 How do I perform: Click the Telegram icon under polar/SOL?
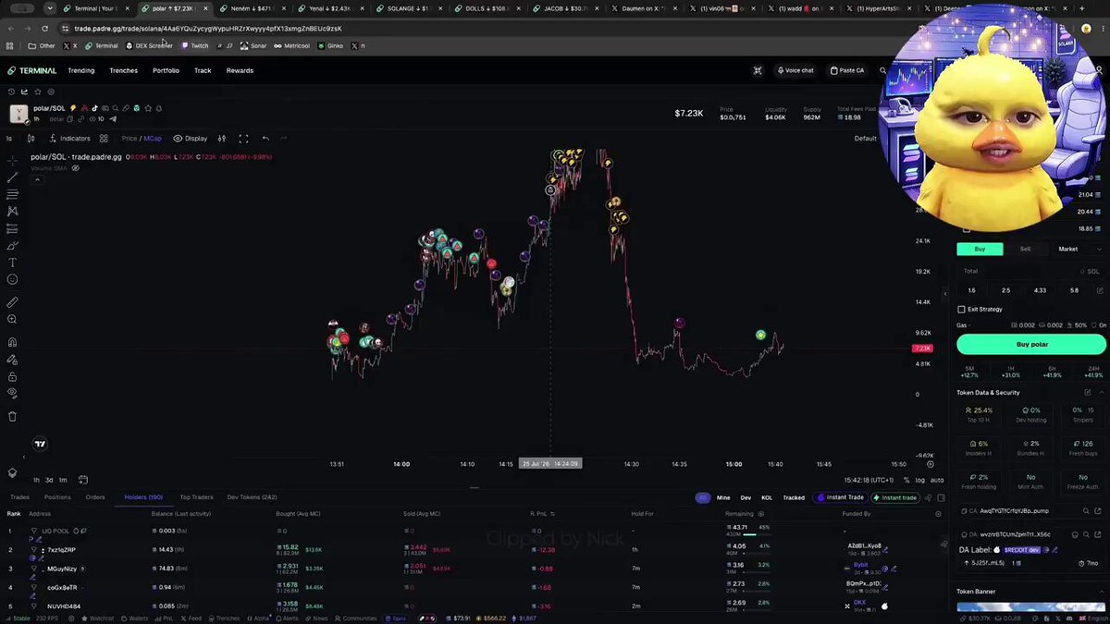click(113, 119)
